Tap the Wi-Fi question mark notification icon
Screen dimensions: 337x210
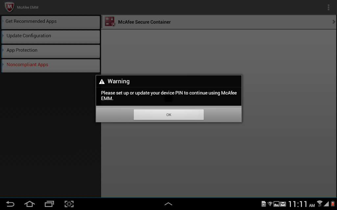(270, 204)
